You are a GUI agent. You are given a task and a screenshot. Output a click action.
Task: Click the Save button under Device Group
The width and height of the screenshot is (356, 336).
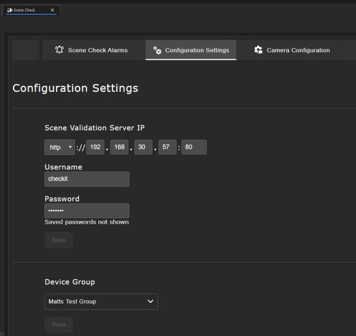[x=58, y=324]
